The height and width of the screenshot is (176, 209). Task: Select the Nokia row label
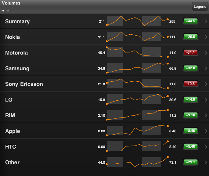[12, 37]
